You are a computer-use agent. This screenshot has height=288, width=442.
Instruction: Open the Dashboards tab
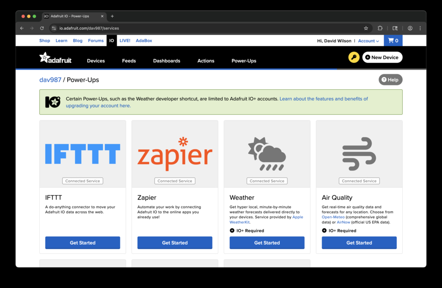[x=167, y=61]
